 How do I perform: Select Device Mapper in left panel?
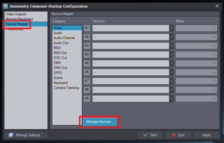pos(26,24)
